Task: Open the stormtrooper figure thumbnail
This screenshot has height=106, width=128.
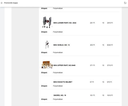Action: 47,45
